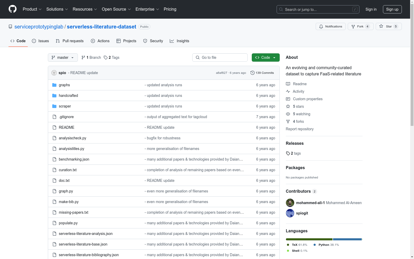
Task: Click the spio author avatar
Action: (x=54, y=73)
